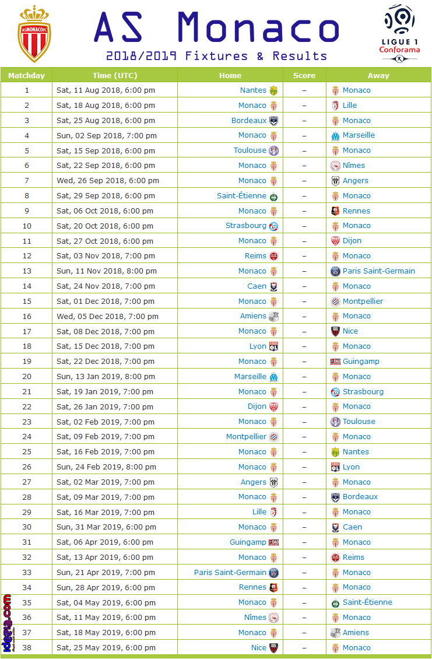Viewport: 432px width, 659px height.
Task: Click the Marseille crest in matchday 20
Action: [273, 377]
